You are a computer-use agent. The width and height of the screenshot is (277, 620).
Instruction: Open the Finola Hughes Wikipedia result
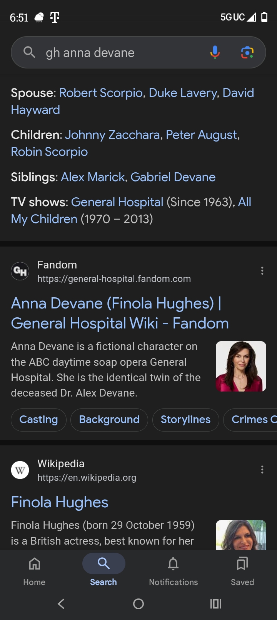60,502
